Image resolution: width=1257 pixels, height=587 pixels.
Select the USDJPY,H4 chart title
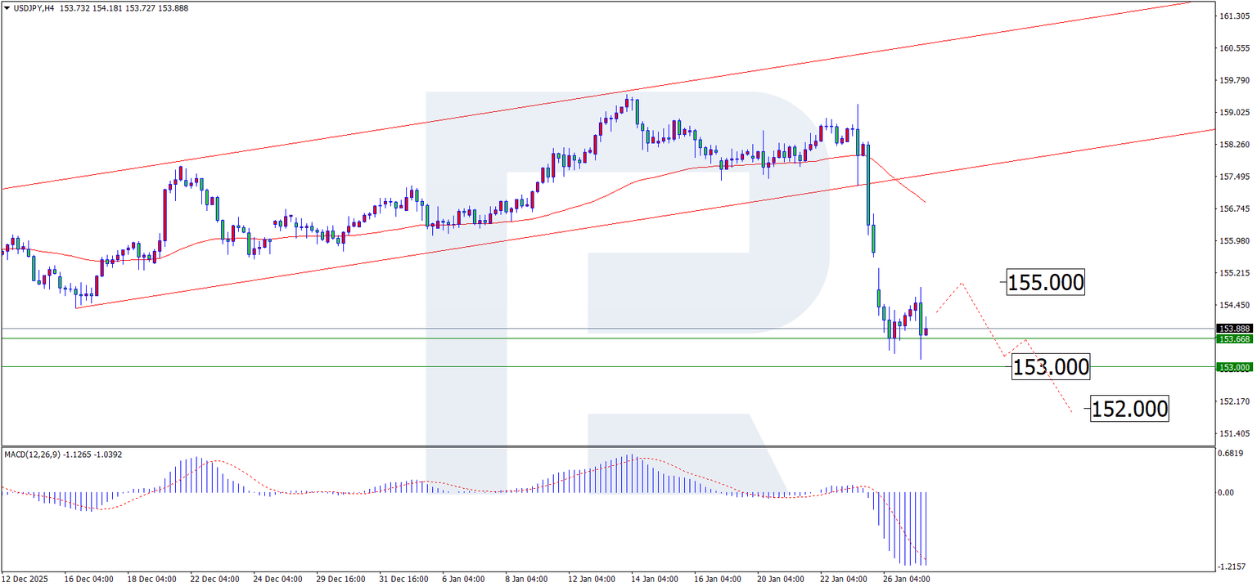tap(33, 7)
